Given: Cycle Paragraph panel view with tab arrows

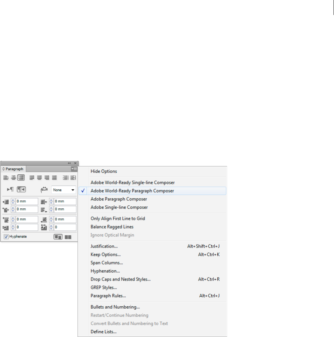Looking at the screenshot, I should click(x=3, y=169).
